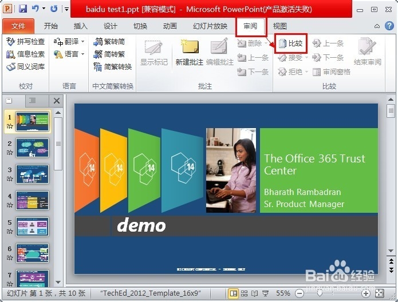Switch to slides thumbnail pane tab
398x302 pixels.
pyautogui.click(x=9, y=101)
